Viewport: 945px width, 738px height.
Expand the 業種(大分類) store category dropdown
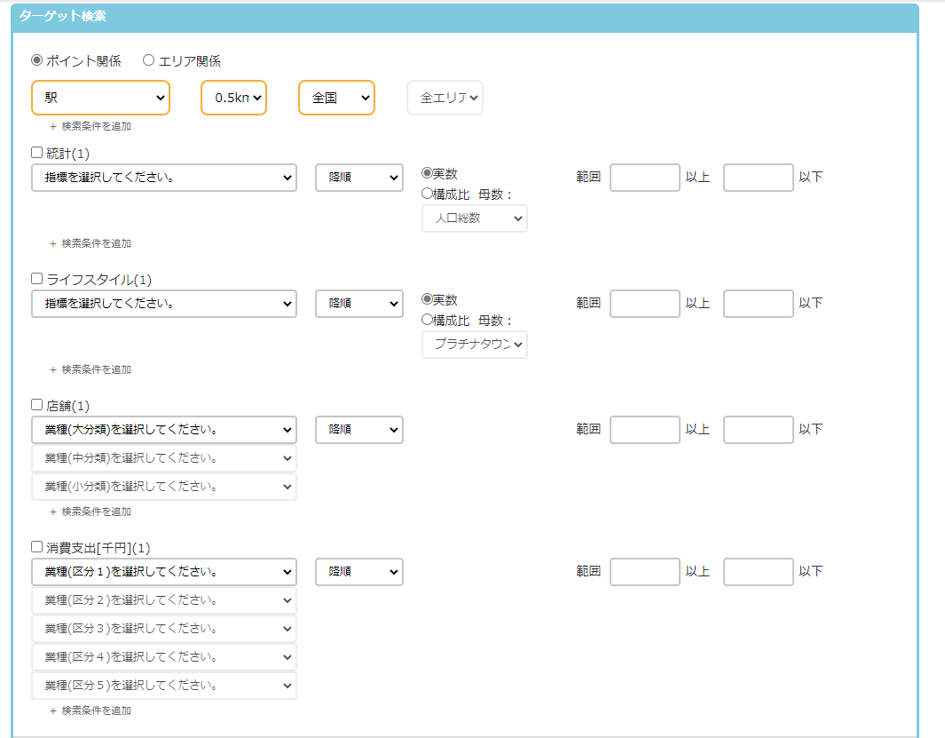pos(164,430)
